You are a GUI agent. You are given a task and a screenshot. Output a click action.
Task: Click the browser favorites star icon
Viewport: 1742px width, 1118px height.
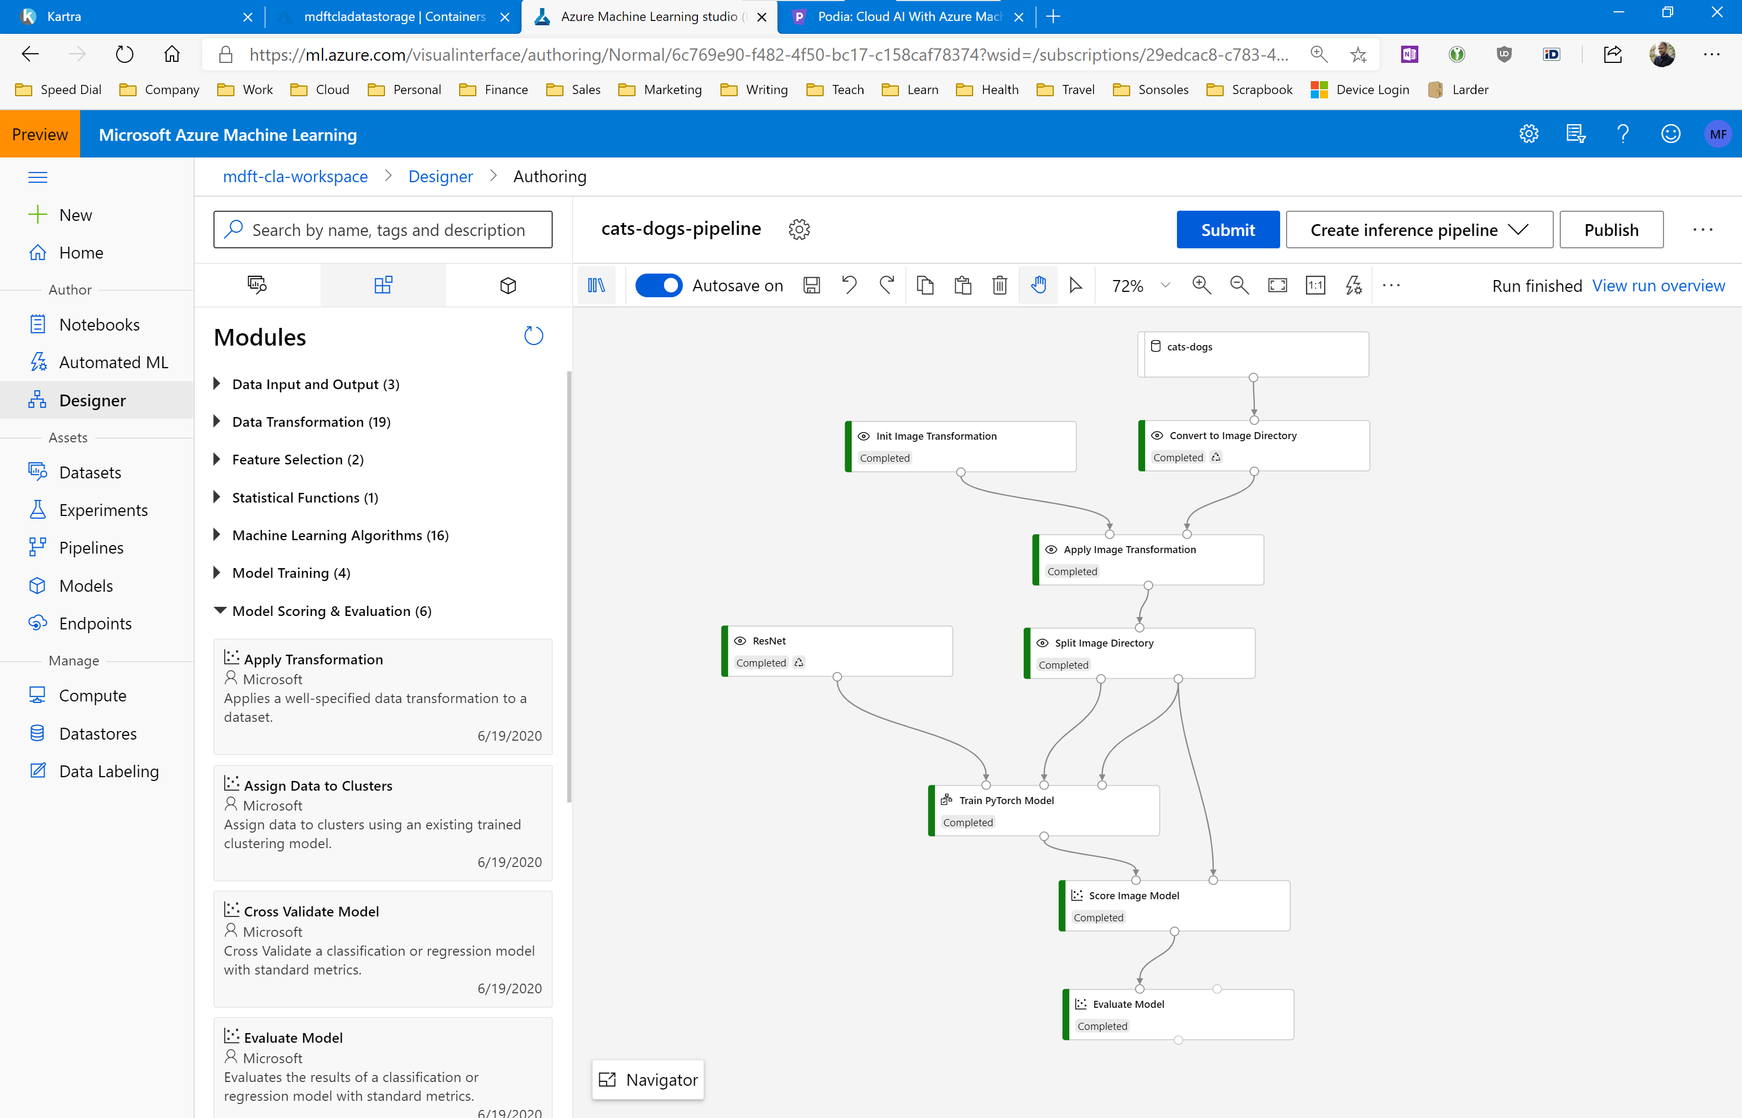pyautogui.click(x=1358, y=54)
